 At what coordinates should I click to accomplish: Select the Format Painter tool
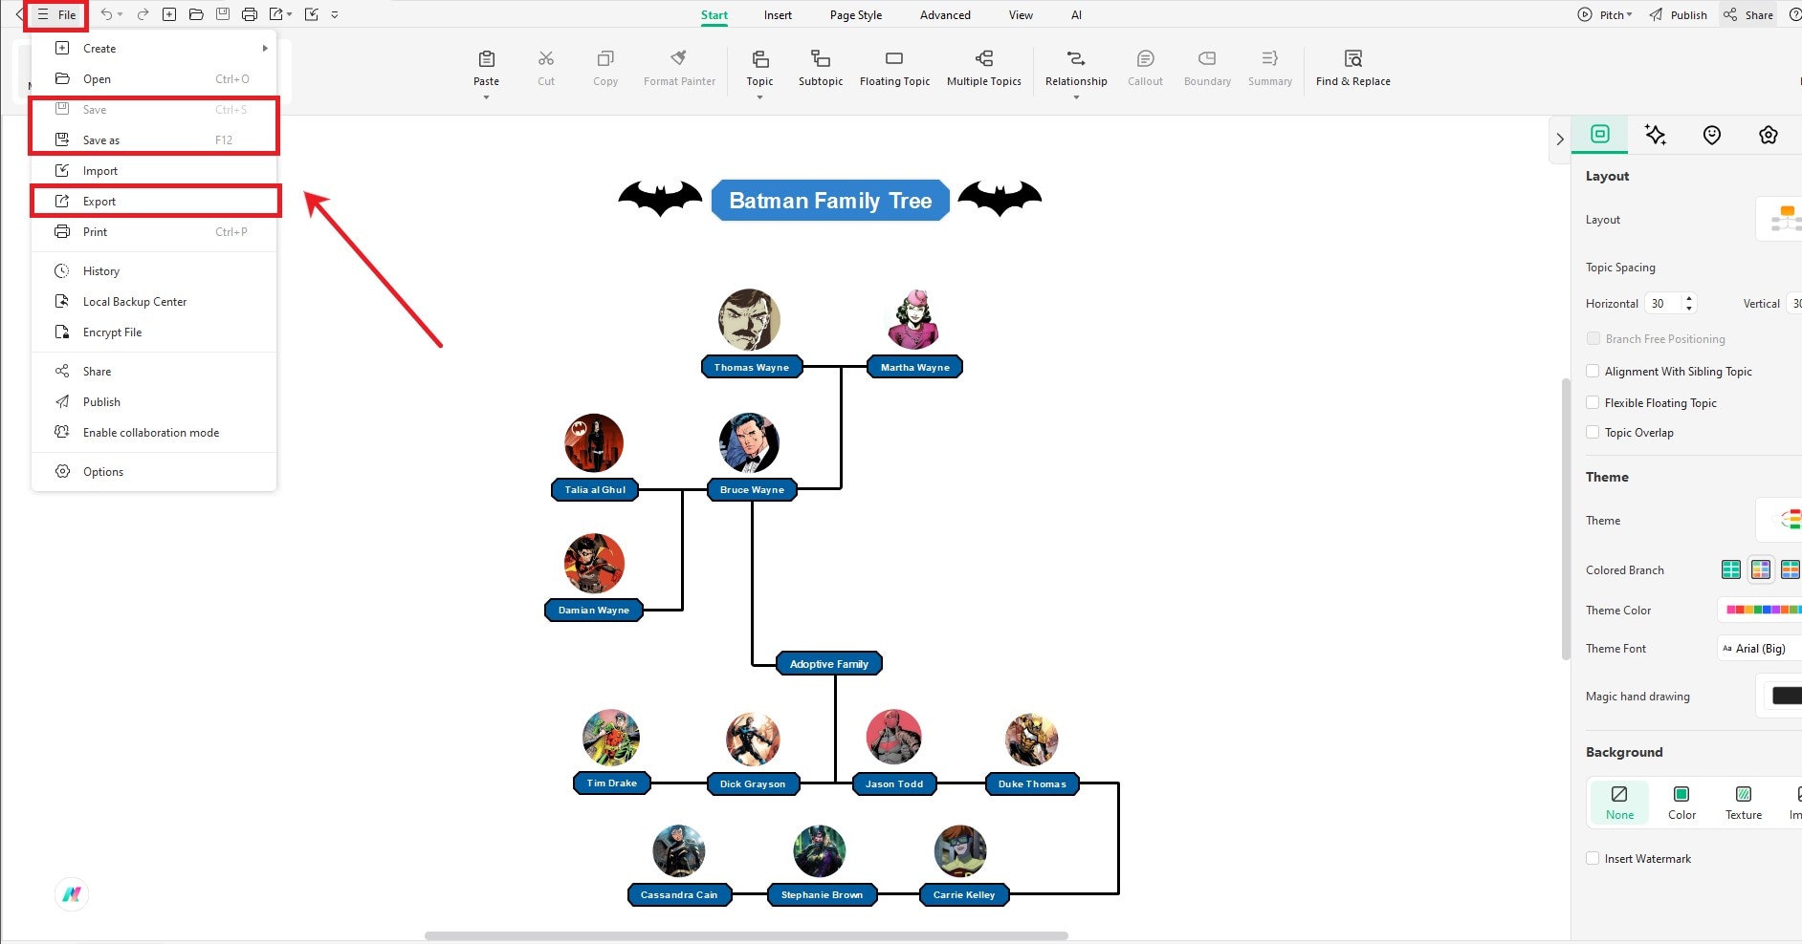click(x=679, y=68)
